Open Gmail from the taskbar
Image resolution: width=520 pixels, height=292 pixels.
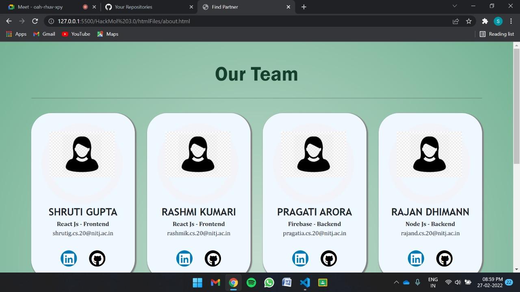215,282
